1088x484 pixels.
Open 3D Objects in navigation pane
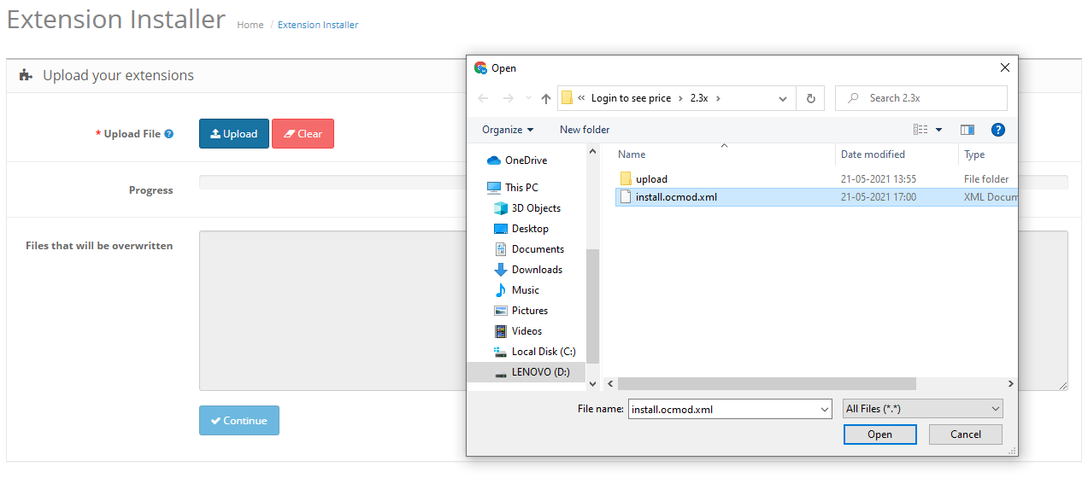pyautogui.click(x=536, y=208)
